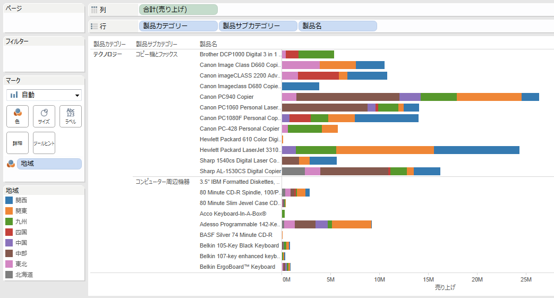Screen dimensions: 554x298
Task: Click the bar chart icon in mark type selector
Action: pyautogui.click(x=14, y=95)
